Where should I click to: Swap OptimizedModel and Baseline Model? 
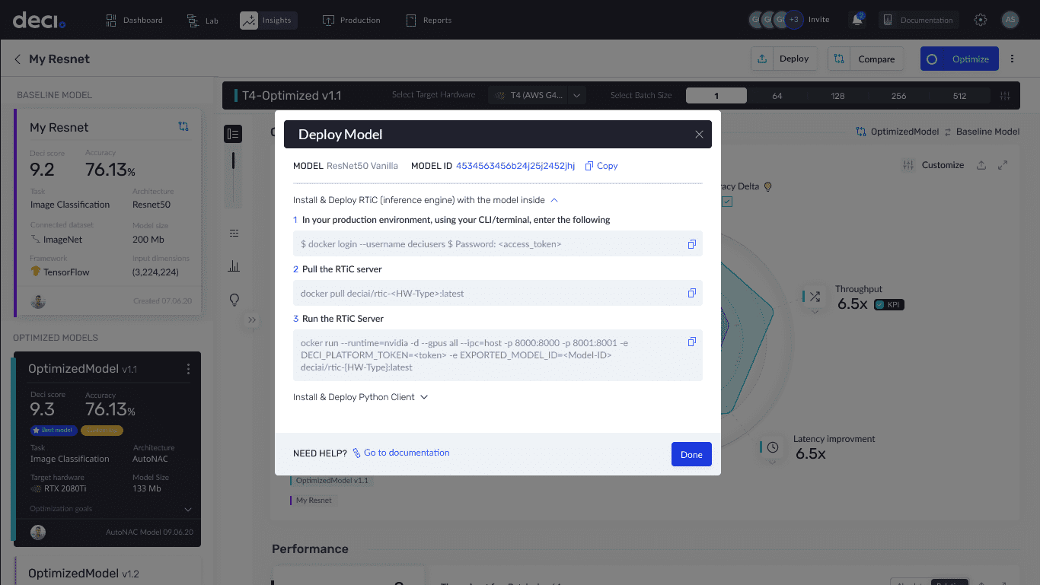948,132
